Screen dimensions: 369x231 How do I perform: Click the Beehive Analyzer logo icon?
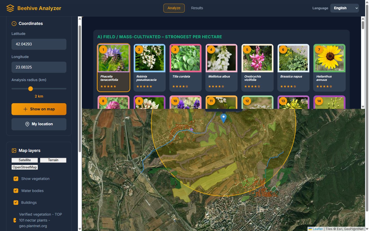tap(10, 8)
